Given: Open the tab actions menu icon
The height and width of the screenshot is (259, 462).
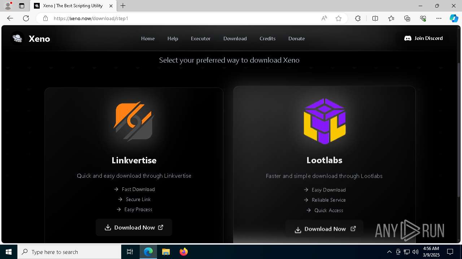Looking at the screenshot, I should pyautogui.click(x=22, y=6).
